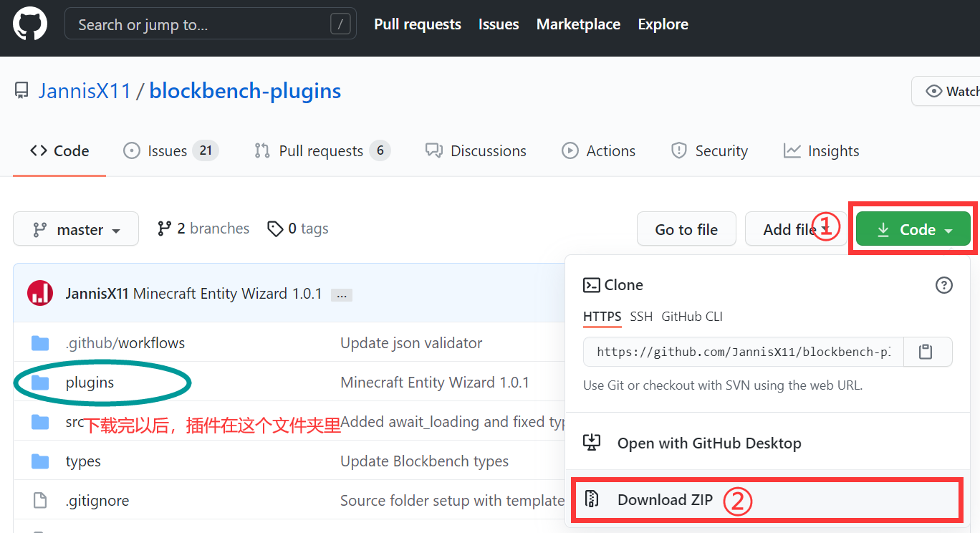Open the Insights tab
Screen dimensions: 980x533
tap(822, 151)
